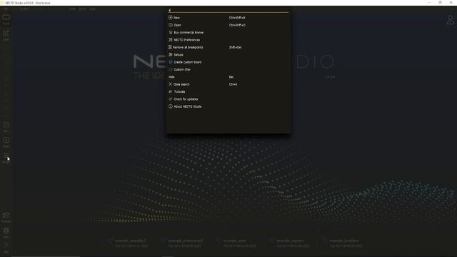Click the Open folder icon in sidebar

6,140
